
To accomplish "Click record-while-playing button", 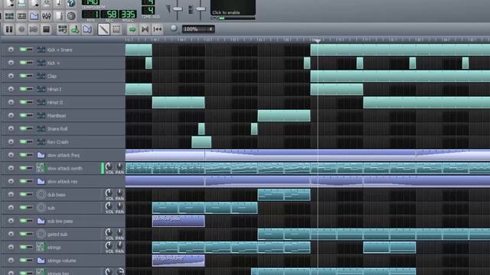I will [x=34, y=29].
